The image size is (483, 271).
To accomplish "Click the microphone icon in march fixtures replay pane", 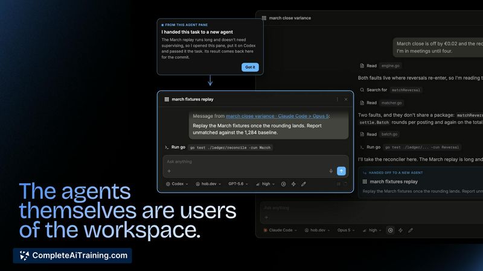I will tap(331, 171).
